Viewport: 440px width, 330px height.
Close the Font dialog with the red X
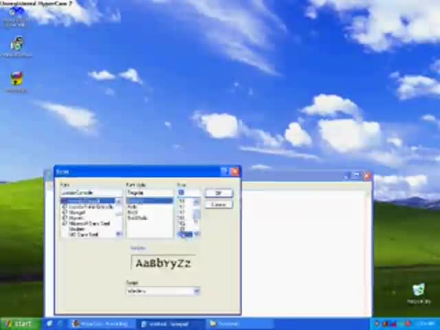pyautogui.click(x=234, y=171)
